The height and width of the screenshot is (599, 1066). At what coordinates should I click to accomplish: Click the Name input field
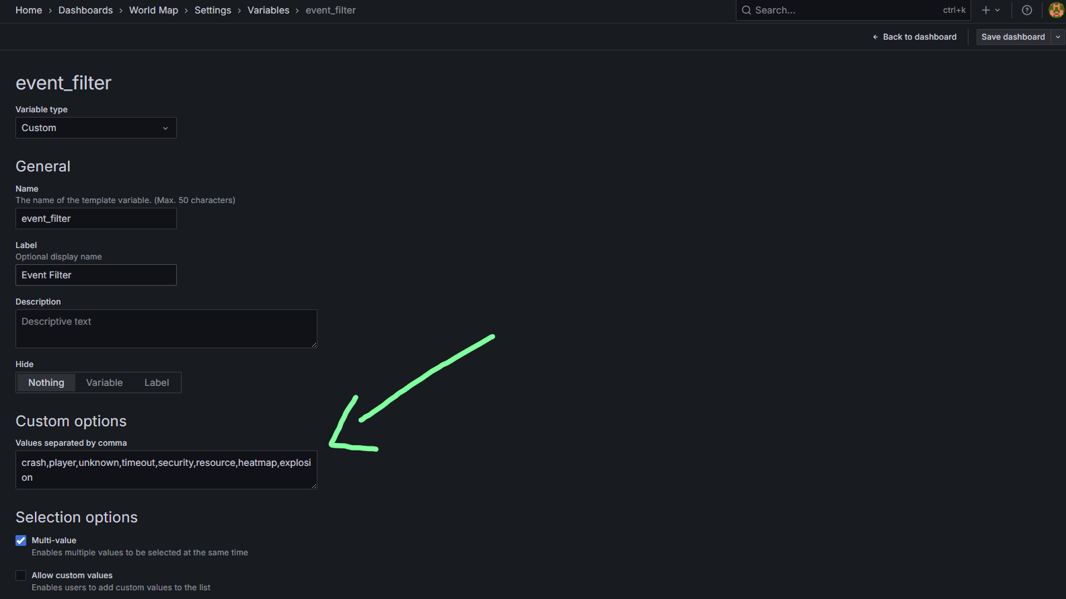click(x=96, y=218)
